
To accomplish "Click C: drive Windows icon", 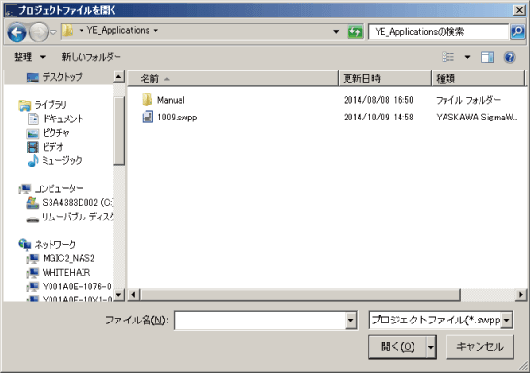I will point(33,203).
